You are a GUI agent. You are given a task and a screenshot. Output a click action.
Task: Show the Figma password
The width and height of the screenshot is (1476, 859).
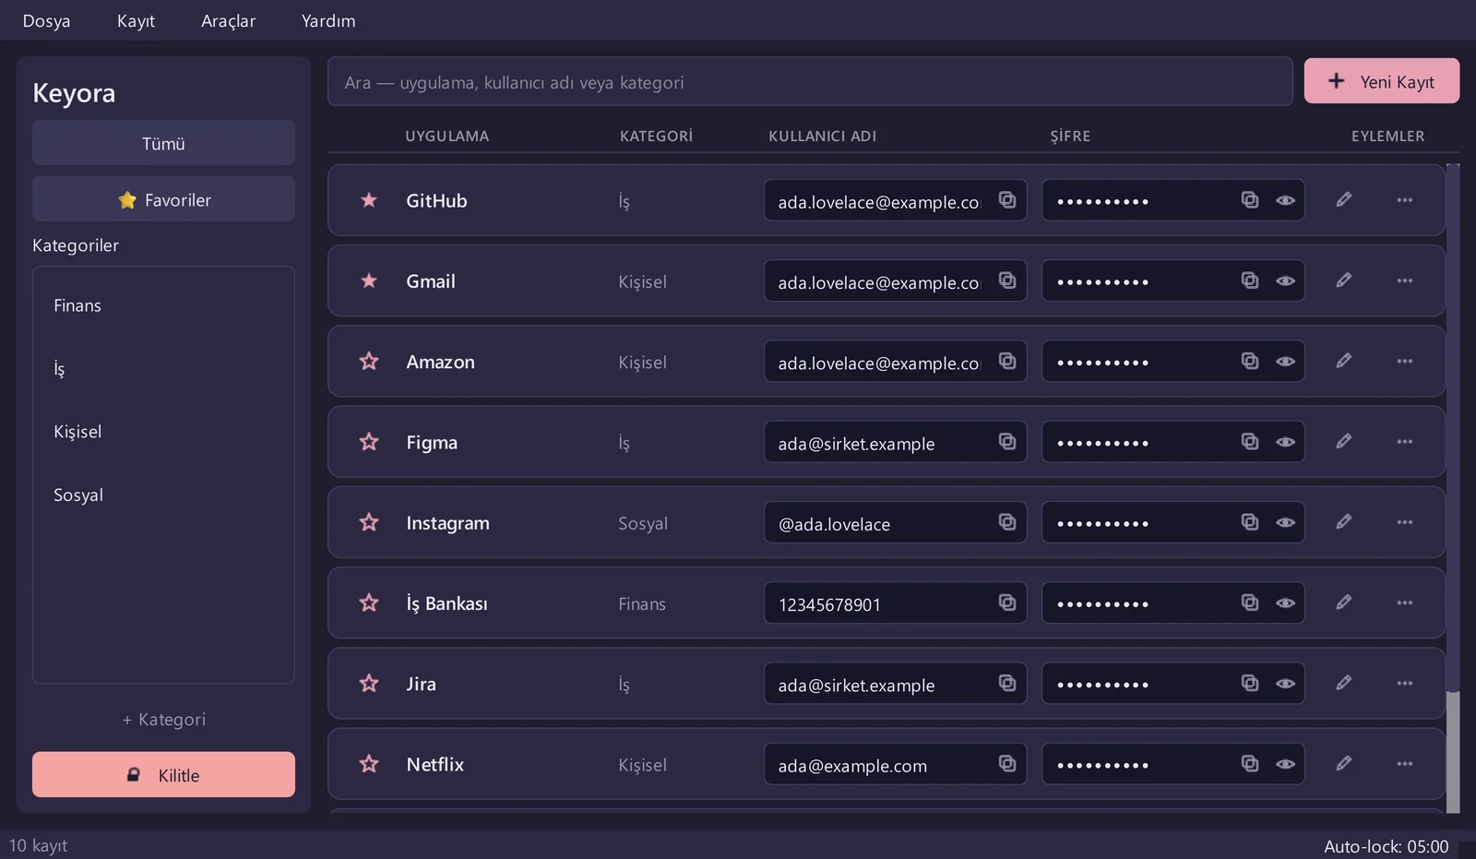point(1285,442)
